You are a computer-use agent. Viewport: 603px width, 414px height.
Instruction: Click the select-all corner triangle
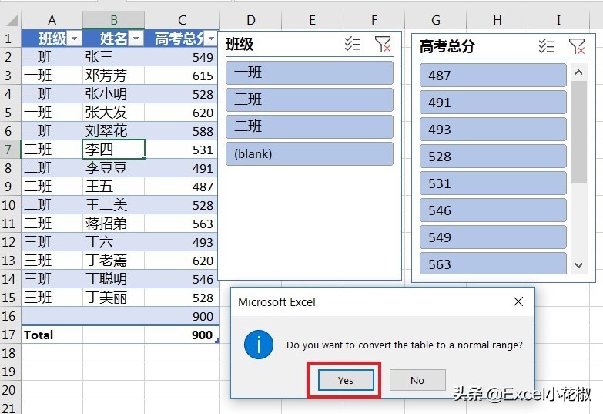(x=12, y=20)
